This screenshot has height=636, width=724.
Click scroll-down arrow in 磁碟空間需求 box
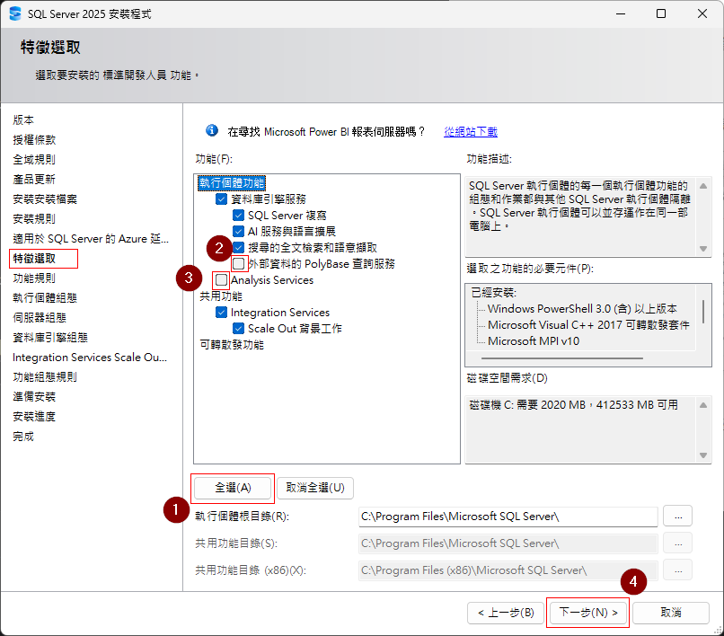coord(703,455)
